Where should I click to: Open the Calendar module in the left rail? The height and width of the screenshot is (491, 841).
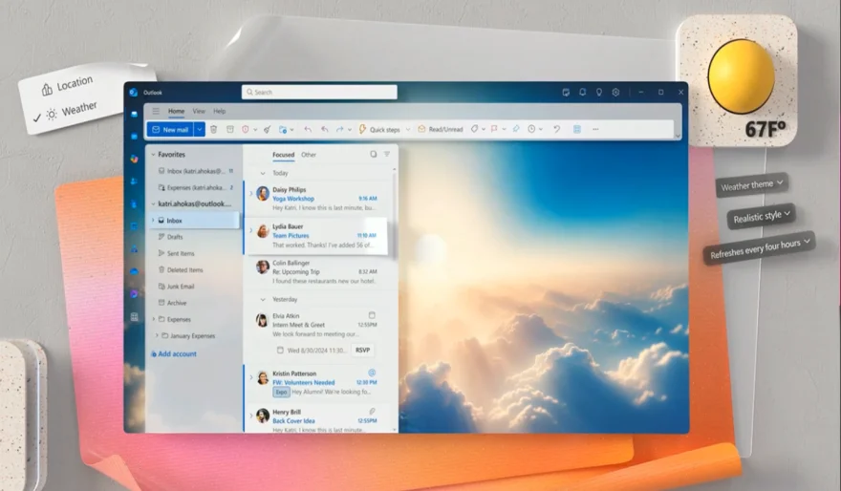point(134,137)
